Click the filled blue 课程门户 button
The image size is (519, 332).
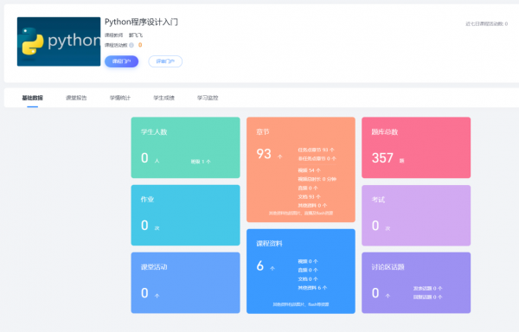pyautogui.click(x=121, y=61)
